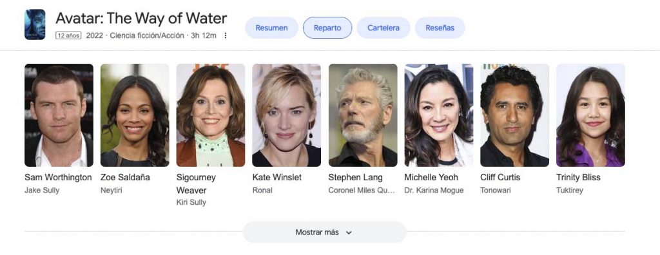
Task: Select the Reparto tab
Action: (x=327, y=28)
